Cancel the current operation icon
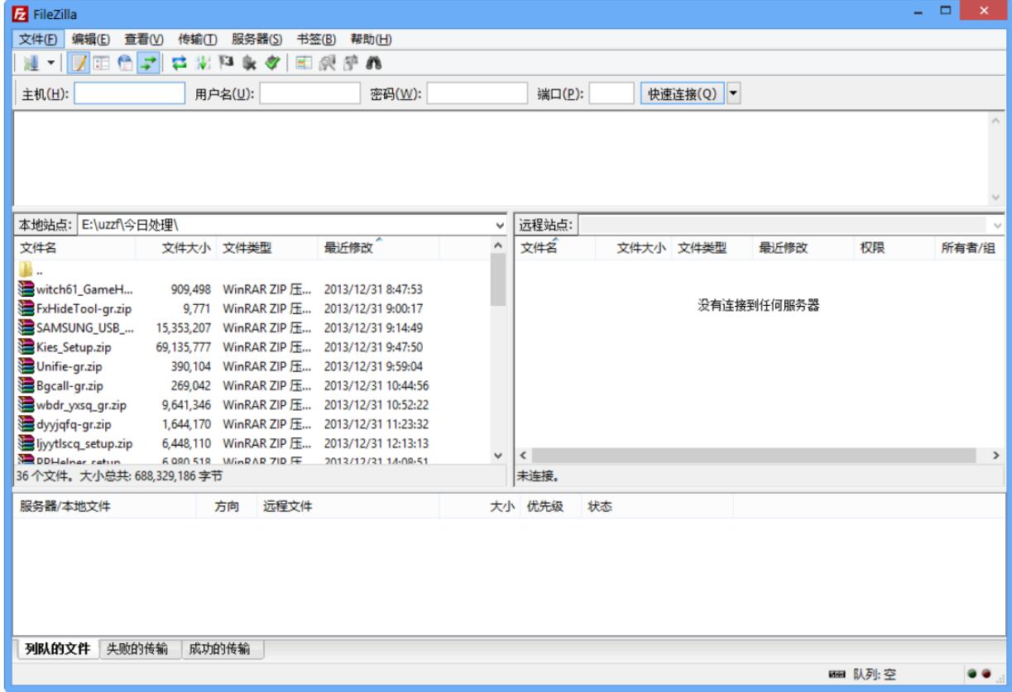This screenshot has height=692, width=1012. (x=225, y=63)
